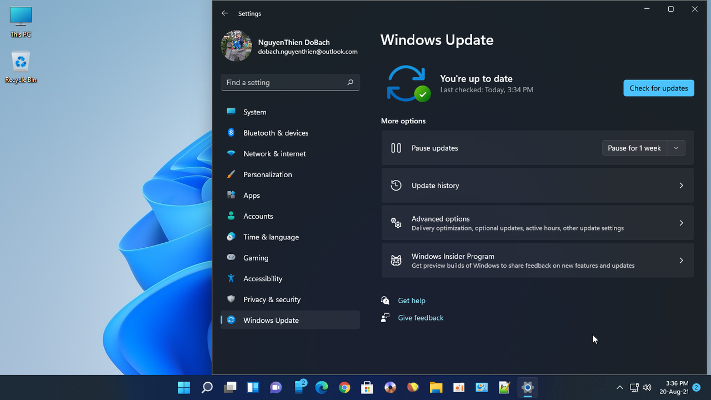
Task: Open taskbar Search
Action: 207,387
